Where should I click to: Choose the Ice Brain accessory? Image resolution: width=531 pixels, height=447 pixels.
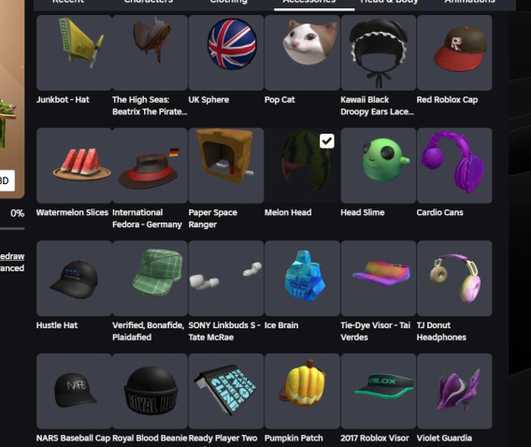coord(302,279)
